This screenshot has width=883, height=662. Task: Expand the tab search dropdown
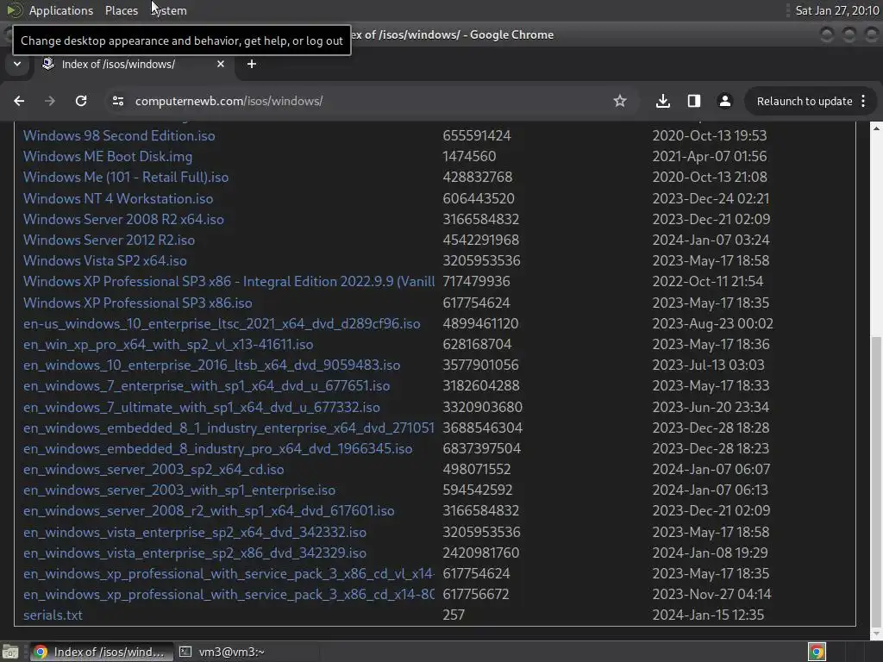(17, 64)
